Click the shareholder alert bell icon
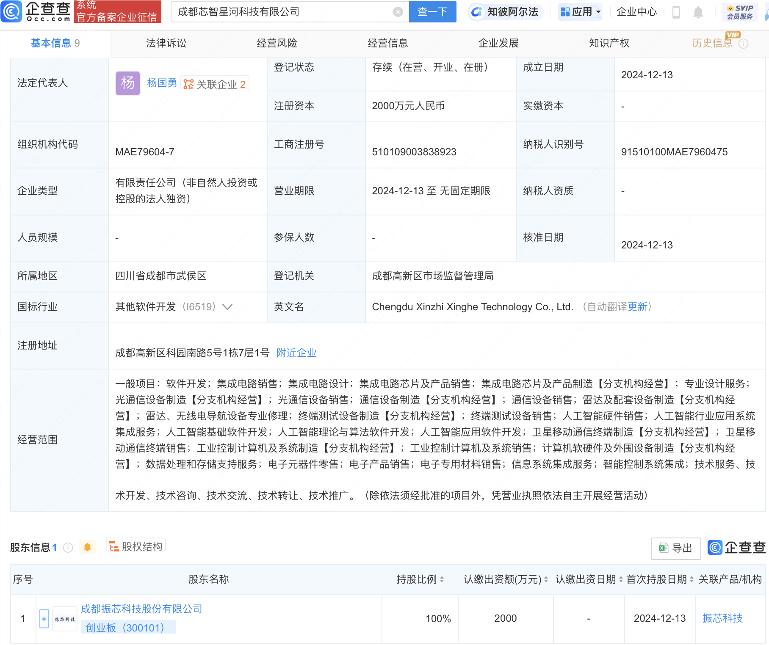The height and width of the screenshot is (645, 769). (x=88, y=547)
